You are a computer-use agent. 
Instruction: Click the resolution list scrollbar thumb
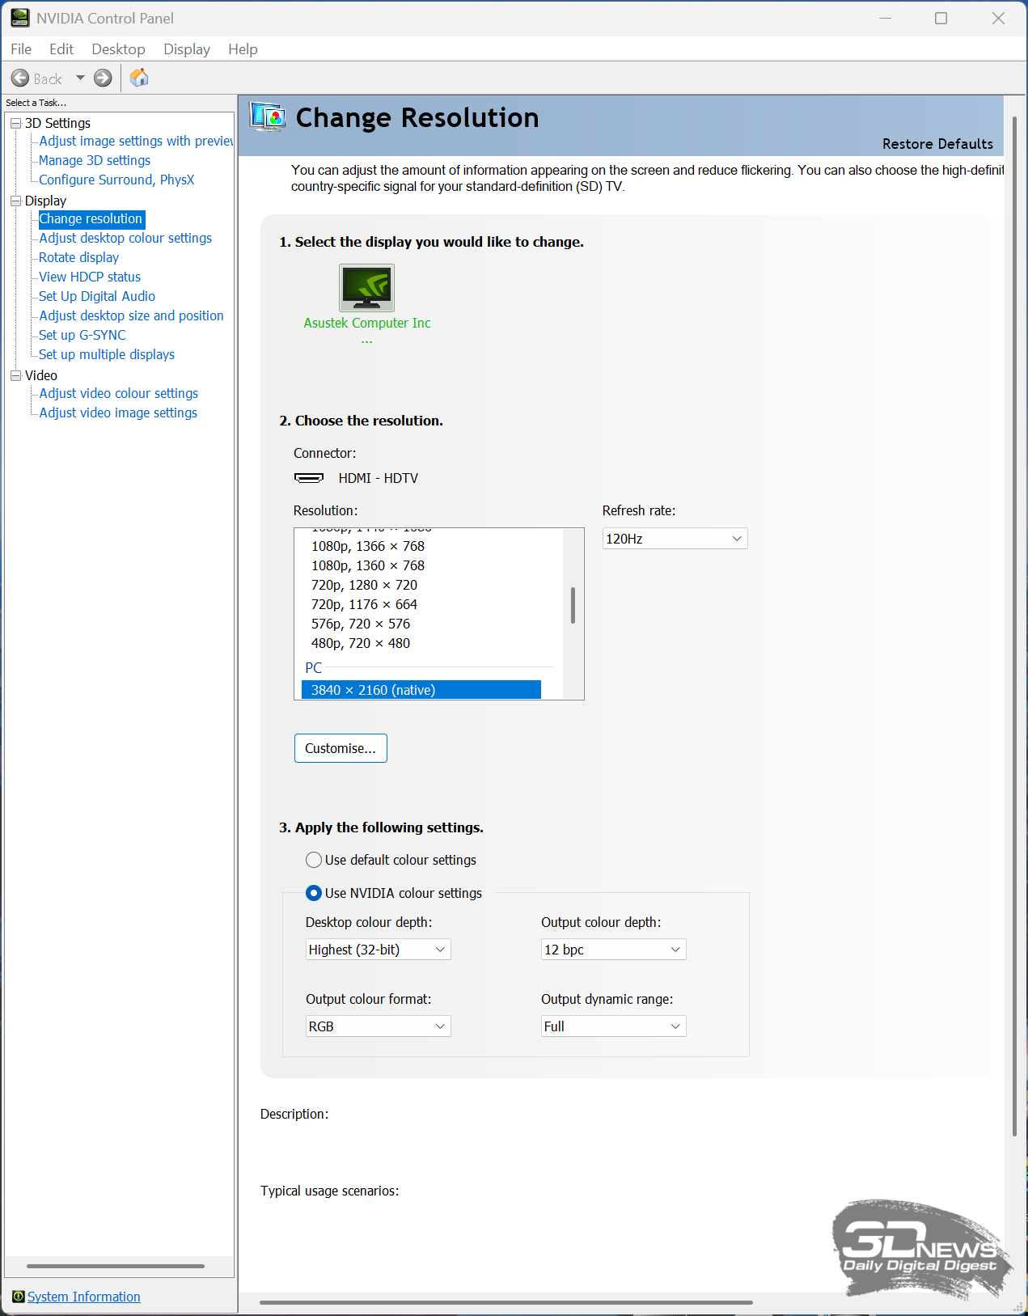coord(573,605)
